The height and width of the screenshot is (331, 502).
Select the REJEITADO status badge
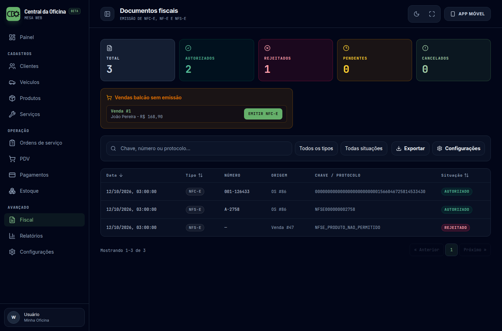tap(456, 228)
